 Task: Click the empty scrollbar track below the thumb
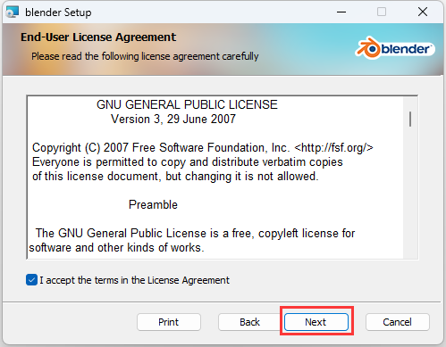(x=410, y=194)
